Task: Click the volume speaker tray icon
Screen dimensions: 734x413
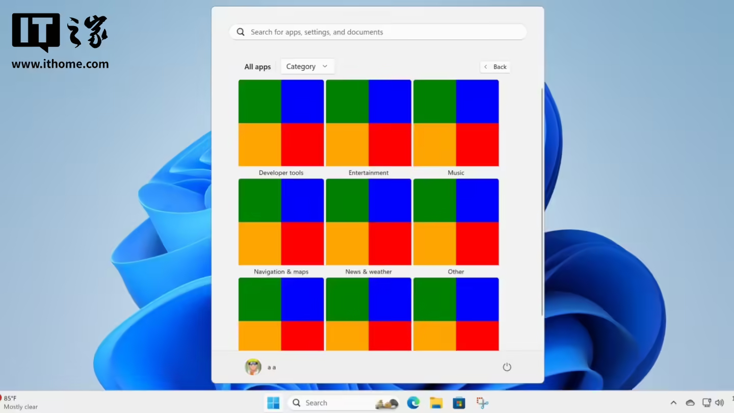Action: [719, 403]
